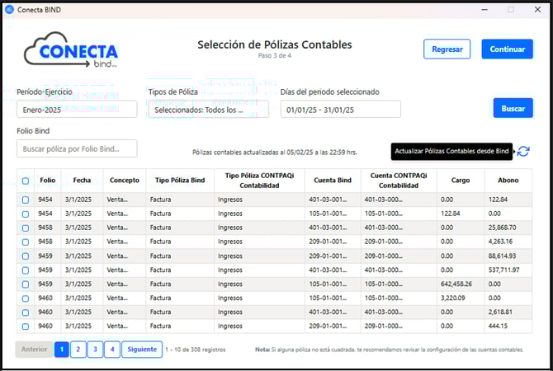The width and height of the screenshot is (553, 371).
Task: Check the first row with folio 9454
Action: [x=26, y=200]
